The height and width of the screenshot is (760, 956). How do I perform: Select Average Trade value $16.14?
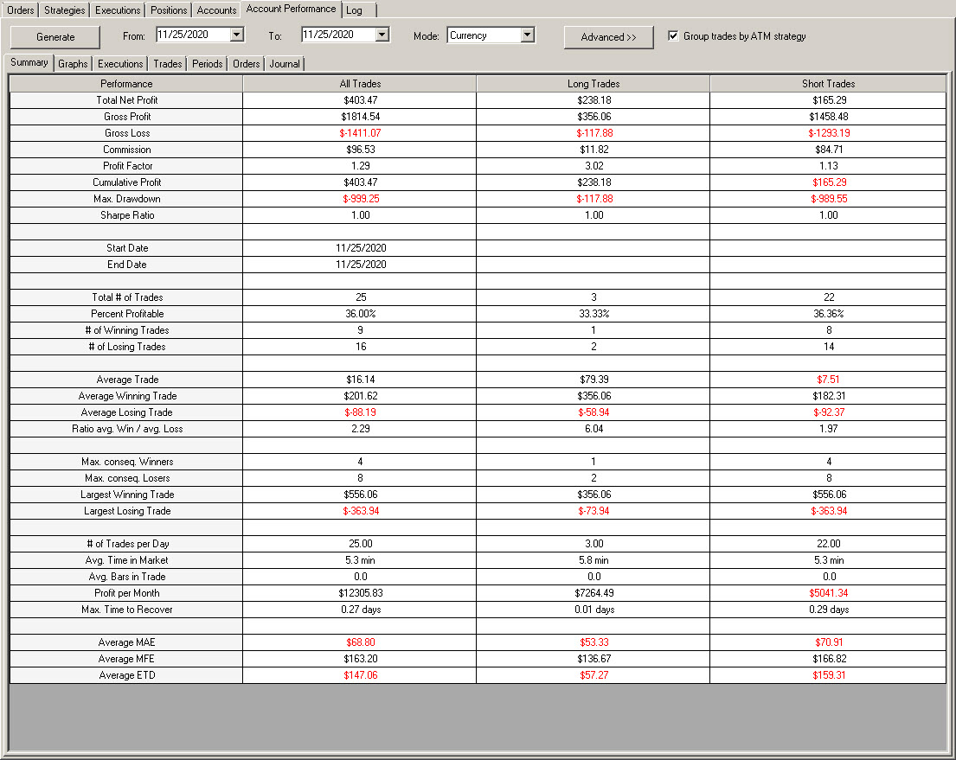pos(360,380)
